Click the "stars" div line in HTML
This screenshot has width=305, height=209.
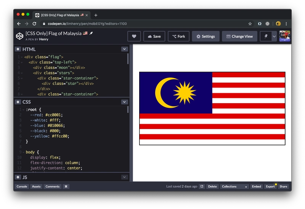(53, 73)
